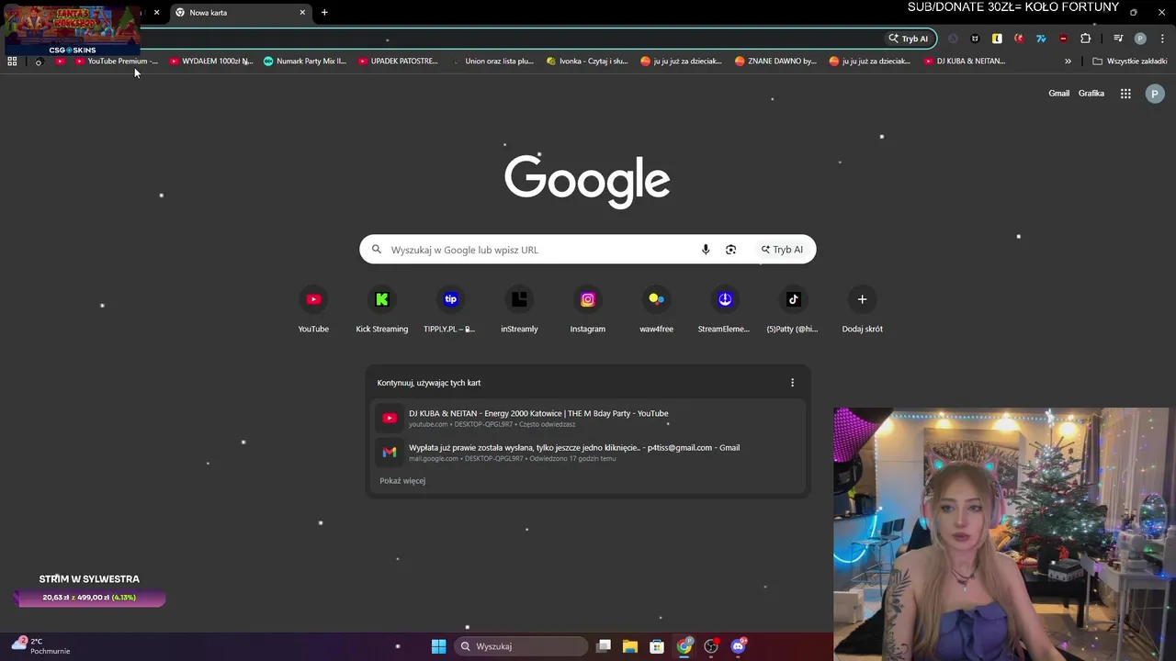Open the YouTube shortcut tile
Viewport: 1176px width, 661px height.
click(313, 310)
